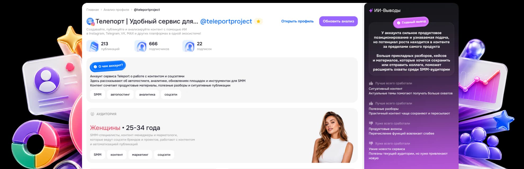
Task: Click the ИИ-Выводы panel heading
Action: point(387,11)
